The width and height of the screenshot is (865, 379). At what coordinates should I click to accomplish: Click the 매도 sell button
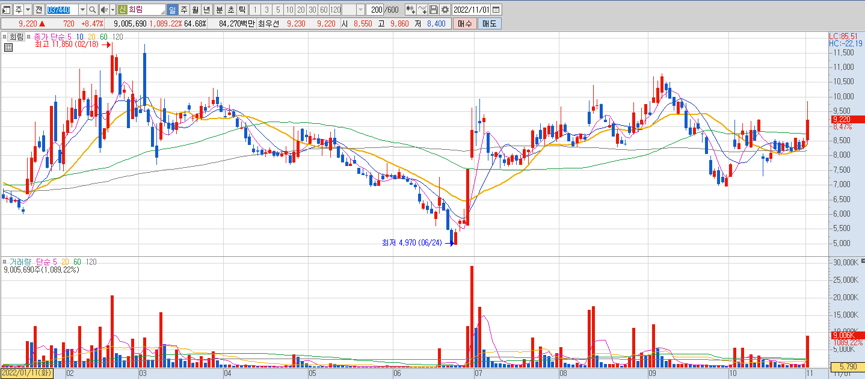489,23
